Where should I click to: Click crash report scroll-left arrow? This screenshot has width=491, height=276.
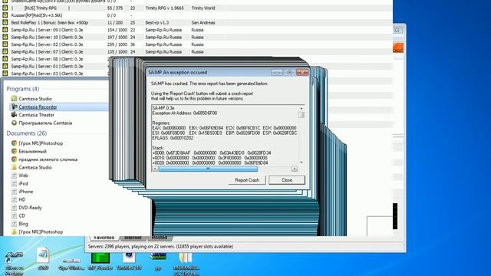point(155,169)
